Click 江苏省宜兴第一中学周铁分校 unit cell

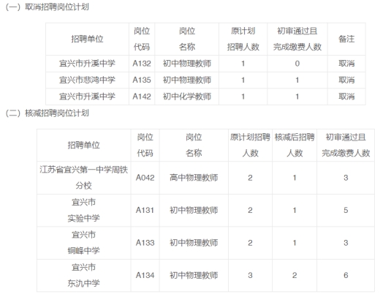coord(84,178)
